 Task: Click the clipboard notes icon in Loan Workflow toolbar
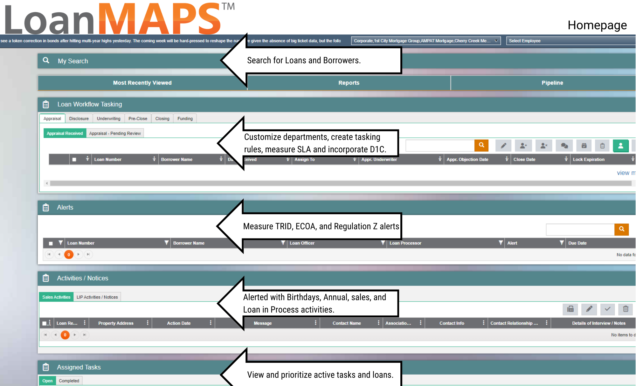pyautogui.click(x=602, y=146)
